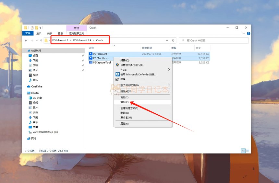Choose 以管理员身份运行(A) in context menu

(x=143, y=65)
